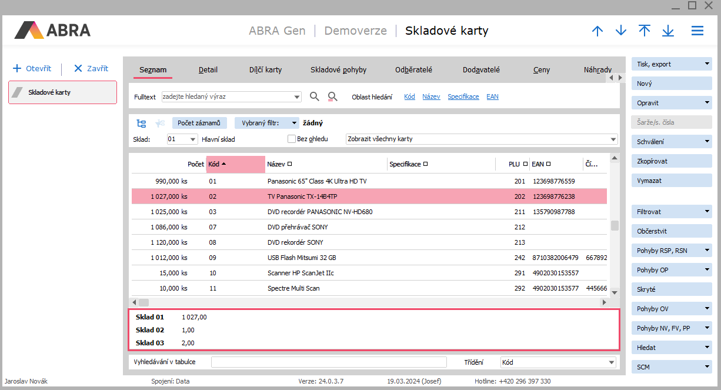This screenshot has width=721, height=390.
Task: Click the Zavřít X icon
Action: (x=78, y=69)
